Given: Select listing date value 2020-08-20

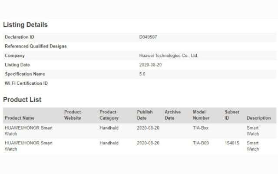Looking at the screenshot, I should coord(150,65).
